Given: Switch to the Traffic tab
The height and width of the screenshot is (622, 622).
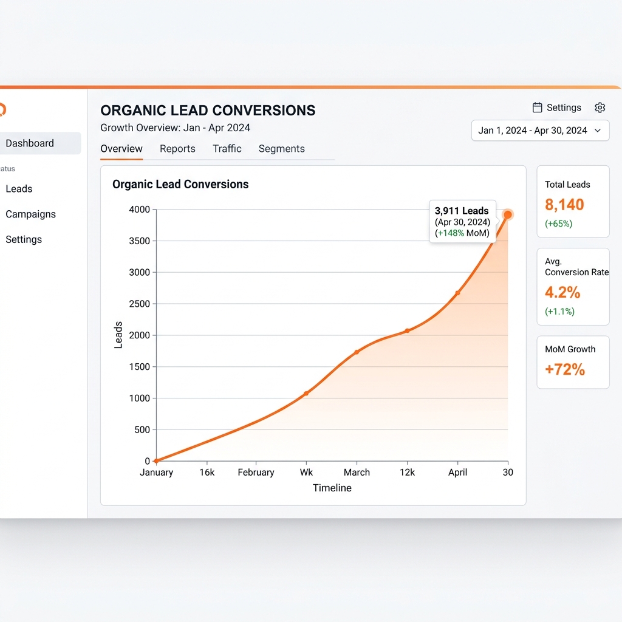Looking at the screenshot, I should 227,149.
